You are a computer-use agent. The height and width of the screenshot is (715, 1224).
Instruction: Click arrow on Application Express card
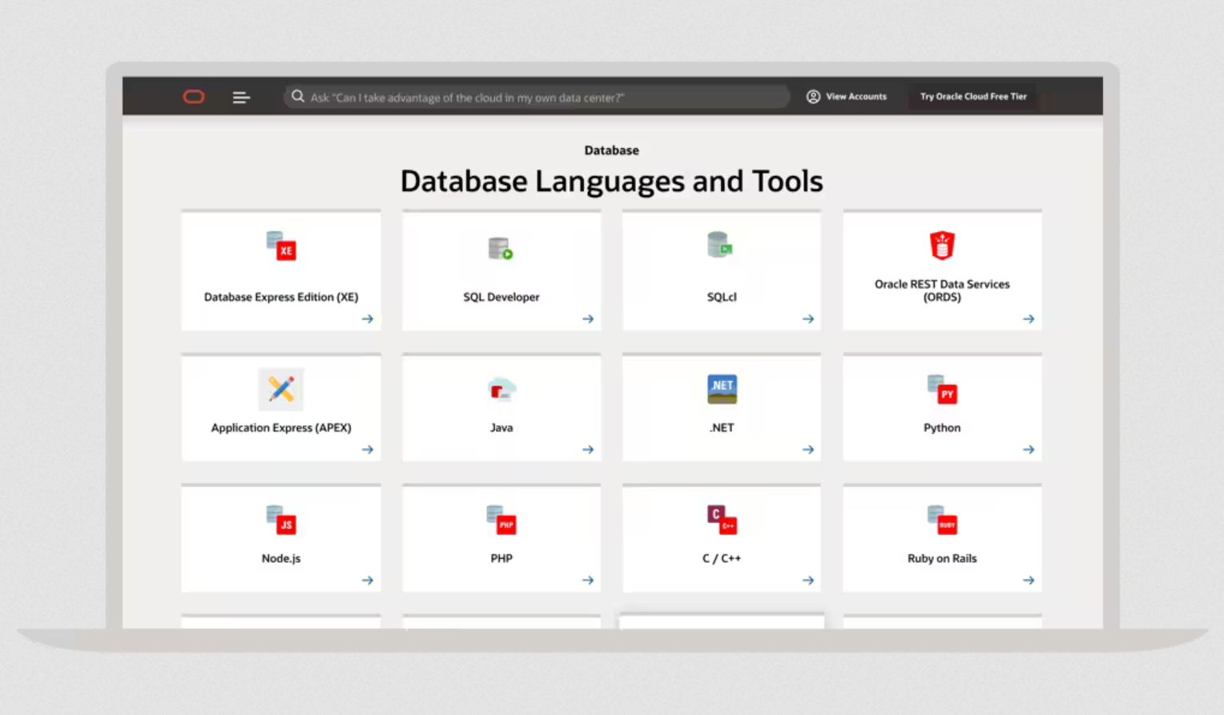point(368,449)
